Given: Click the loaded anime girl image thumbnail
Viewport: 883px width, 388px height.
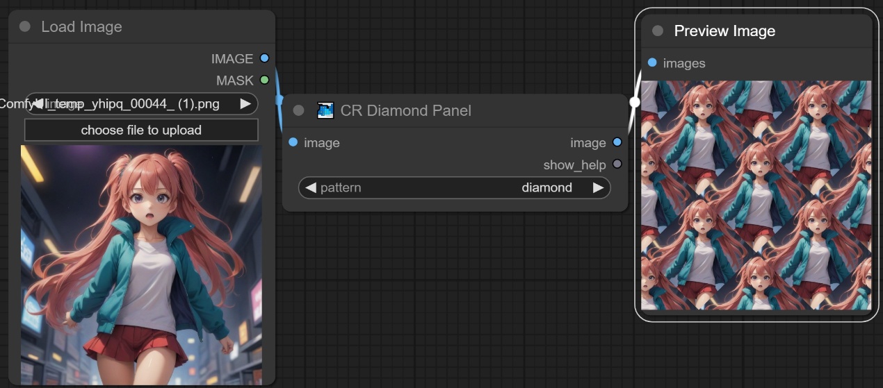Looking at the screenshot, I should [x=141, y=264].
